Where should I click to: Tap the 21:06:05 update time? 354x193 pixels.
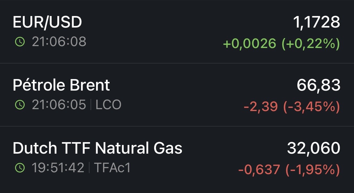pyautogui.click(x=59, y=105)
